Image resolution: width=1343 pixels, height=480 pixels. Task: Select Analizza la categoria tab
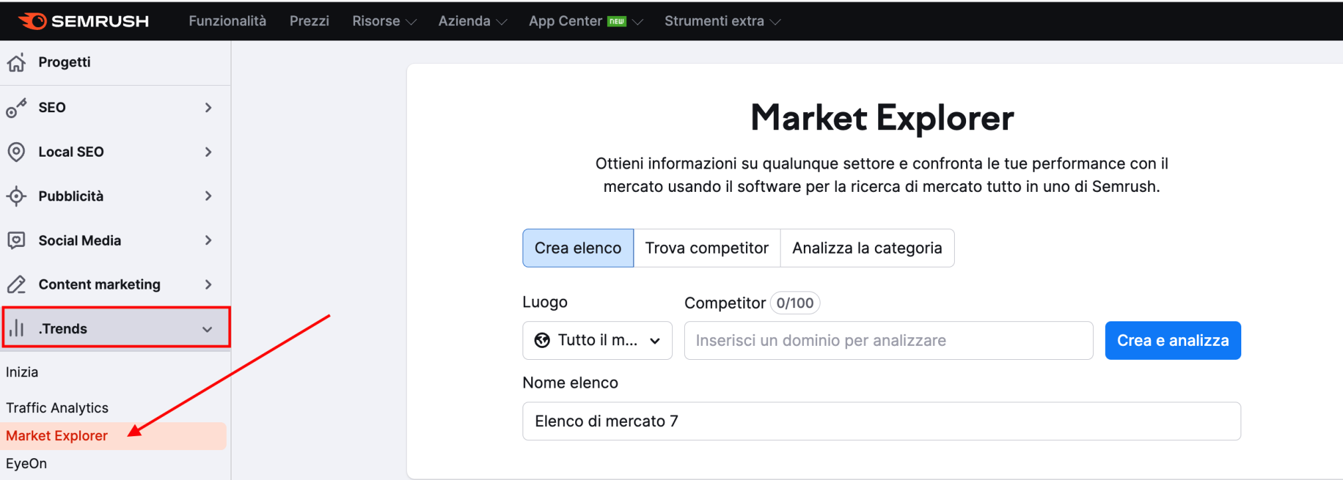pos(866,248)
